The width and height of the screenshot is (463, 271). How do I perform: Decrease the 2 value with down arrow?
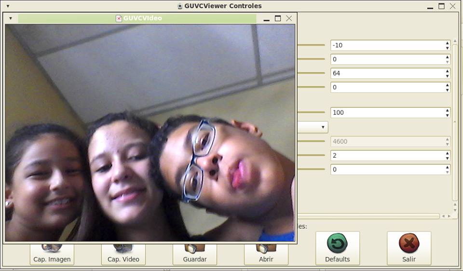pyautogui.click(x=448, y=158)
